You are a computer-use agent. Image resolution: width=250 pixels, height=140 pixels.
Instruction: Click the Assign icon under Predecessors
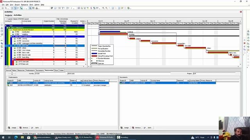click(9, 128)
